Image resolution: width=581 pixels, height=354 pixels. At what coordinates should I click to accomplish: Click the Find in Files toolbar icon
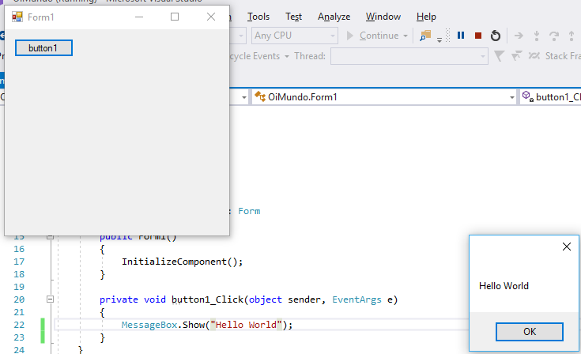tap(425, 36)
